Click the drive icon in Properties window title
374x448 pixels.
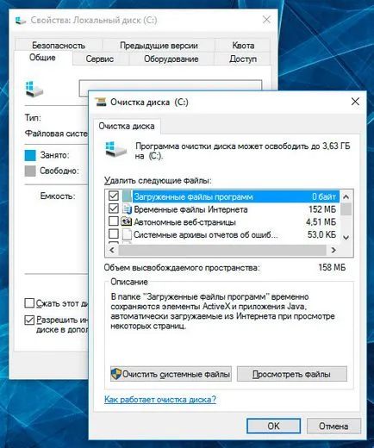click(x=21, y=21)
